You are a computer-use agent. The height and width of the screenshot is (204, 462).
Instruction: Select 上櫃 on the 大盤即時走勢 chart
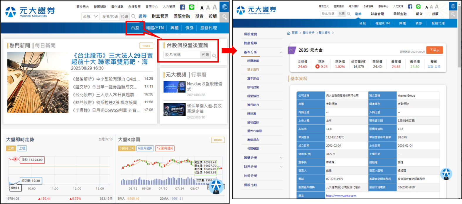(x=22, y=148)
